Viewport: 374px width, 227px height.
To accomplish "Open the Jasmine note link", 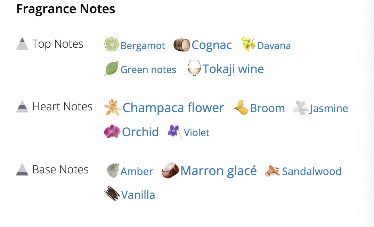I will (x=329, y=109).
